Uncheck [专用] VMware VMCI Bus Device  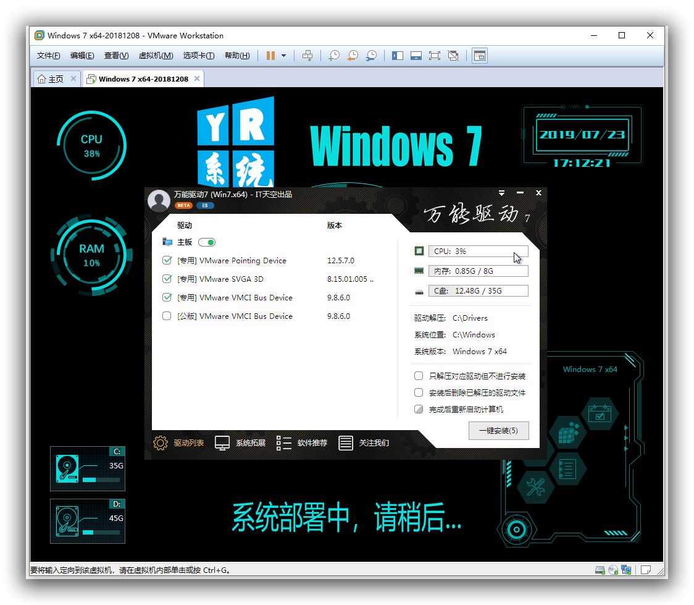(167, 298)
